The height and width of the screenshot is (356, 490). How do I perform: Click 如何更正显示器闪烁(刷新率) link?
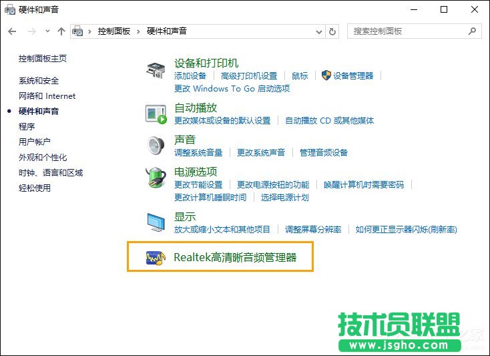pos(407,229)
